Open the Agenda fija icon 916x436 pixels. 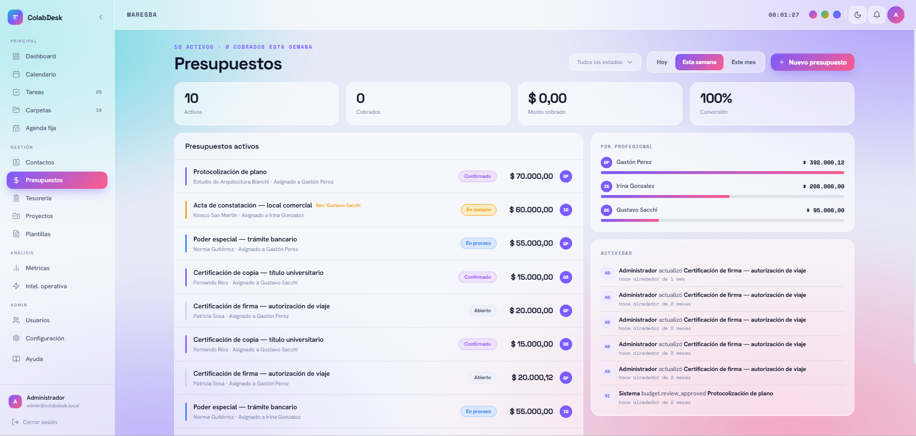(x=16, y=128)
